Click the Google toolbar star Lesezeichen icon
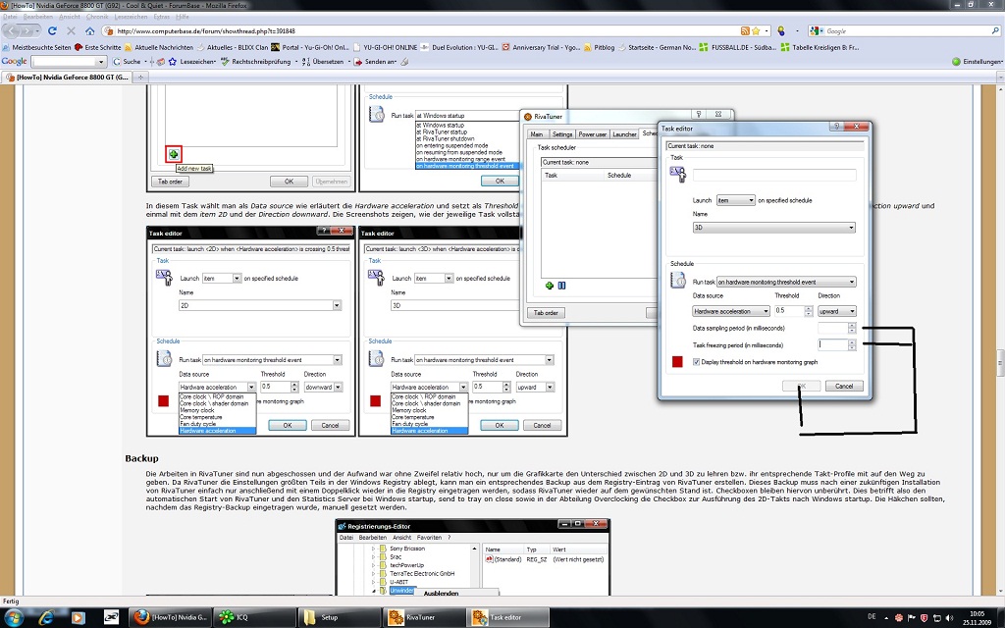1005x628 pixels. [x=173, y=62]
